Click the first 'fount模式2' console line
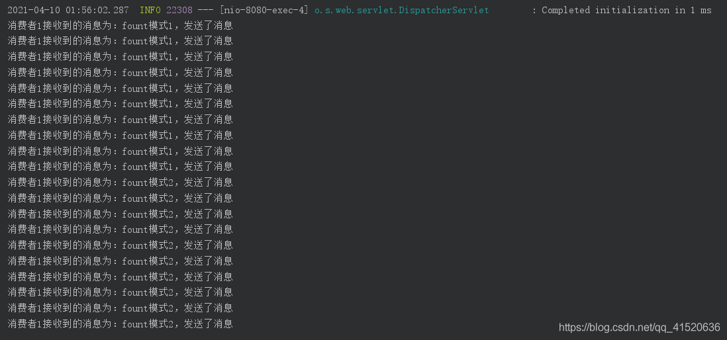727x340 pixels. tap(120, 182)
